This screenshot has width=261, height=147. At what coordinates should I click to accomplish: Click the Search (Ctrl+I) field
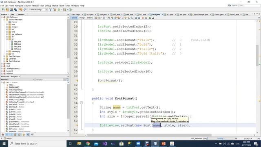(244, 5)
